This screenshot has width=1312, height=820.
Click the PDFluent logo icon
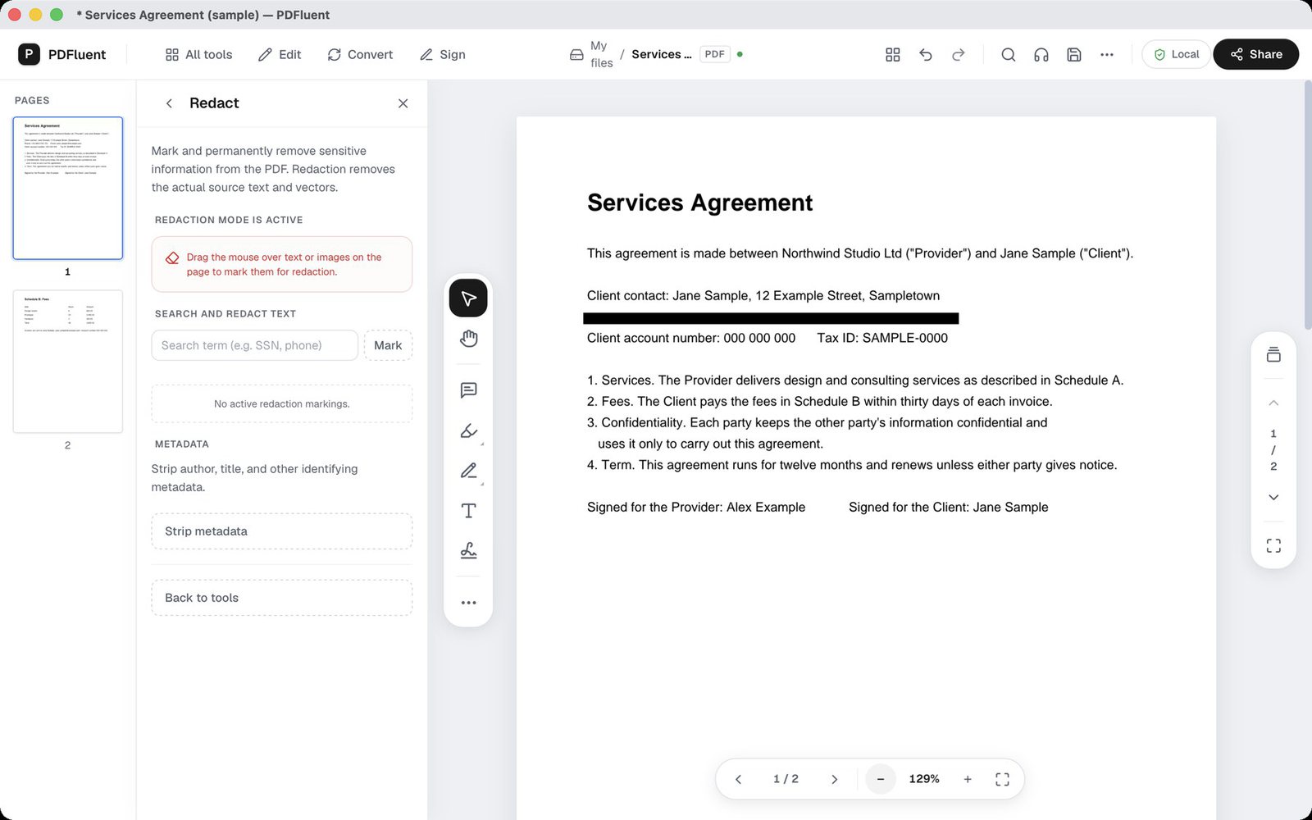pyautogui.click(x=29, y=54)
